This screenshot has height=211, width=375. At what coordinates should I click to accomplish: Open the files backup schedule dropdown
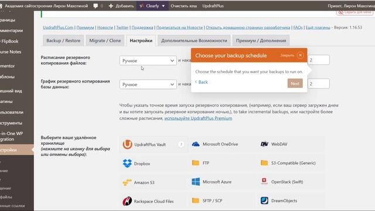pyautogui.click(x=148, y=60)
